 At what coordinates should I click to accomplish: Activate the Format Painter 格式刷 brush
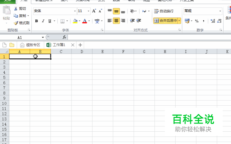click(x=16, y=23)
